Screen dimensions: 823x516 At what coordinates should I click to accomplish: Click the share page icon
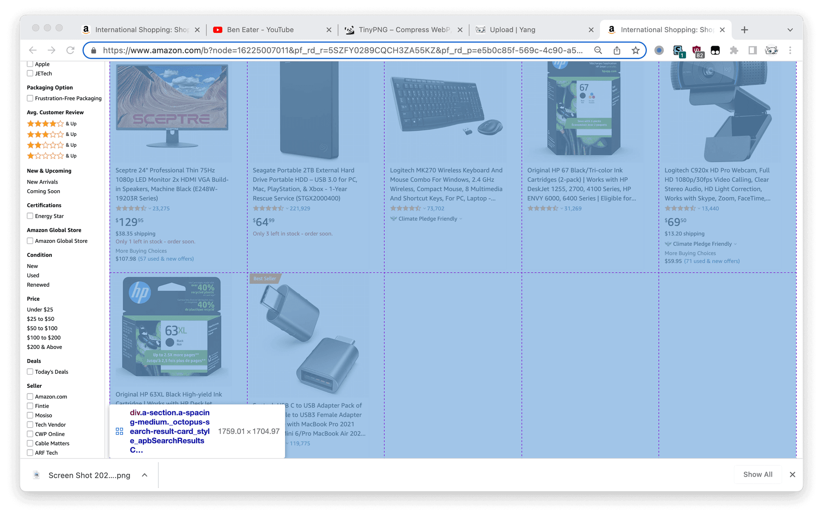coord(616,50)
